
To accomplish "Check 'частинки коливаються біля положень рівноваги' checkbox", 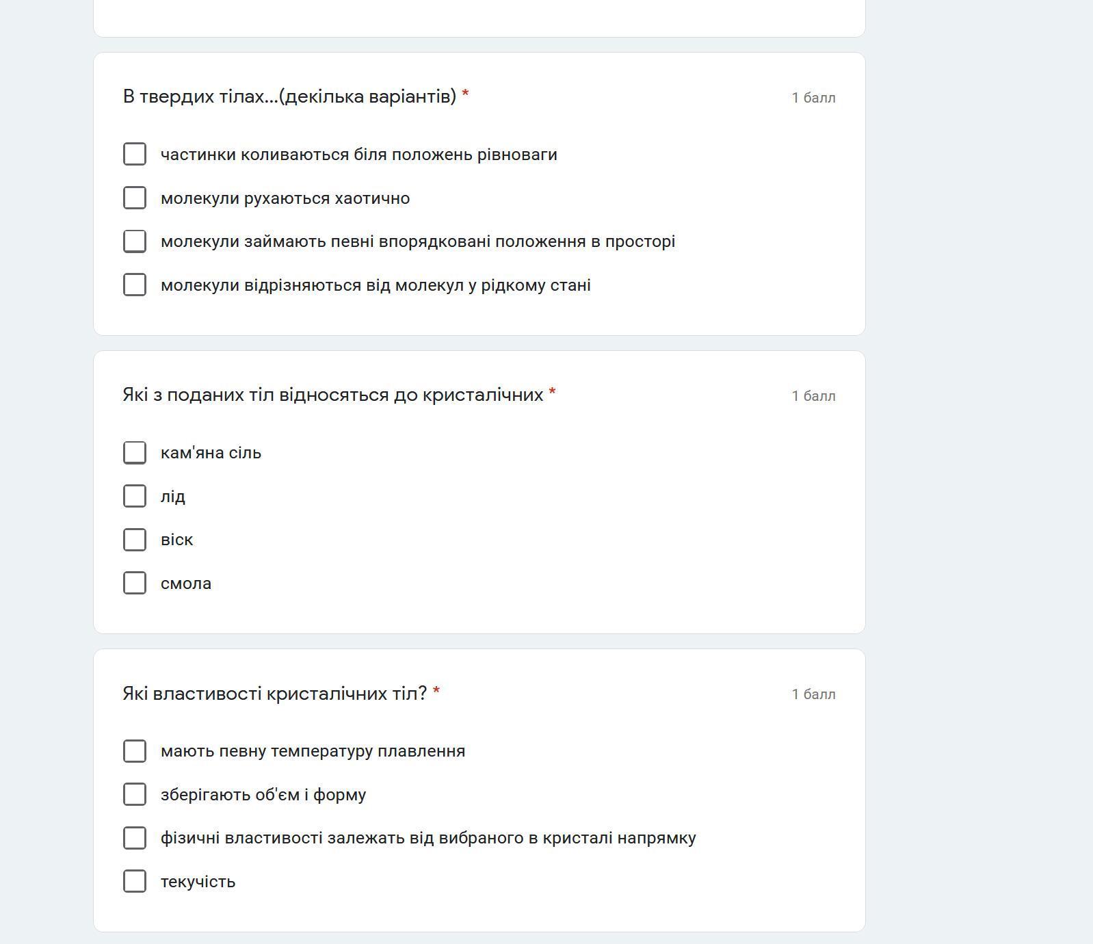I will (135, 154).
